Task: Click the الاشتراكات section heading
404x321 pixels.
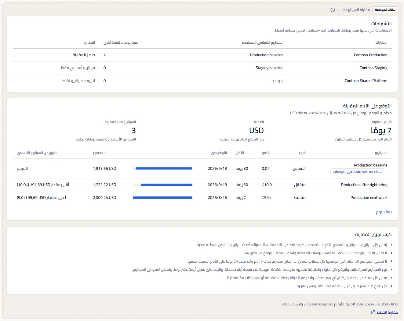Action: (x=381, y=24)
